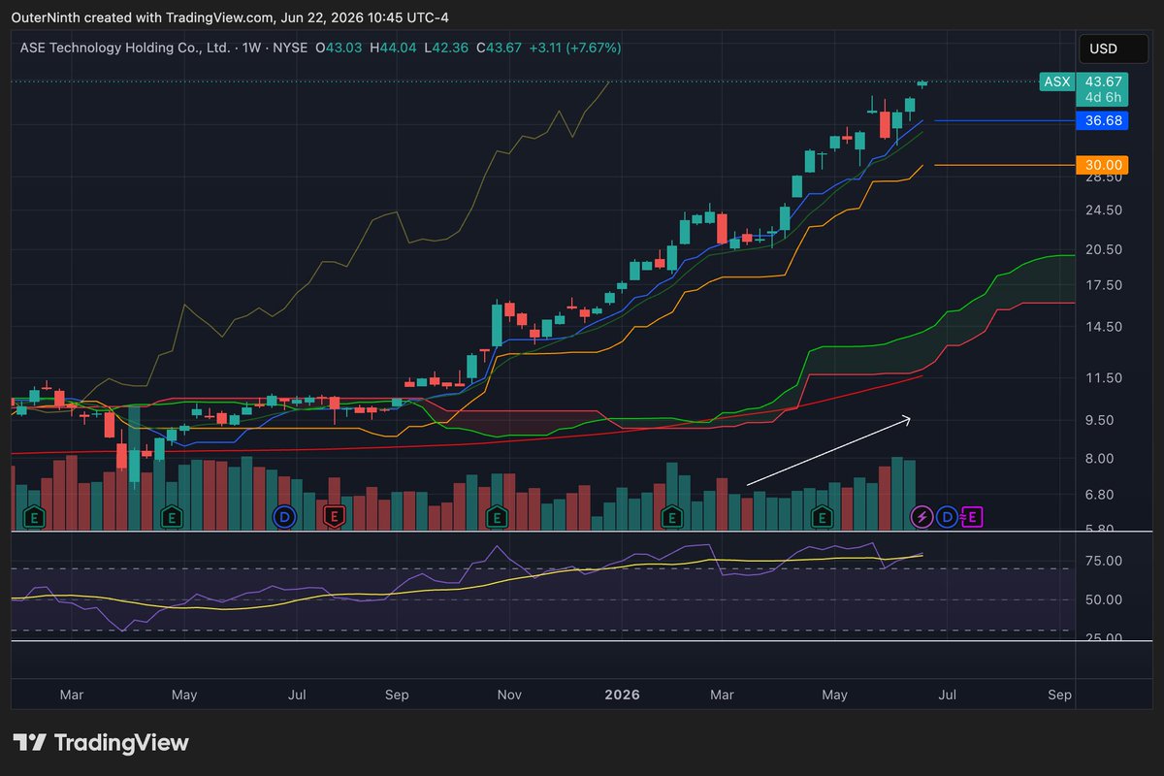Screen dimensions: 1164x776
Task: Click the ASX symbol price tag
Action: tap(1055, 82)
